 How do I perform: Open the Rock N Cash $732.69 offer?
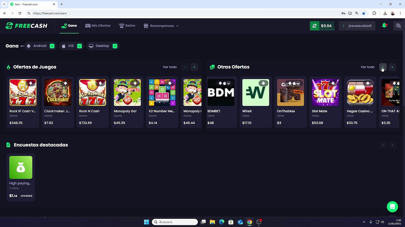92,102
